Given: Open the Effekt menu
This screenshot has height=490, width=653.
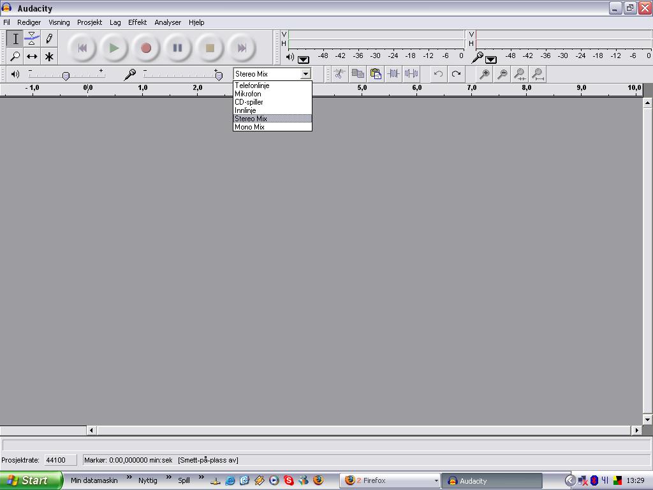Looking at the screenshot, I should pyautogui.click(x=137, y=22).
